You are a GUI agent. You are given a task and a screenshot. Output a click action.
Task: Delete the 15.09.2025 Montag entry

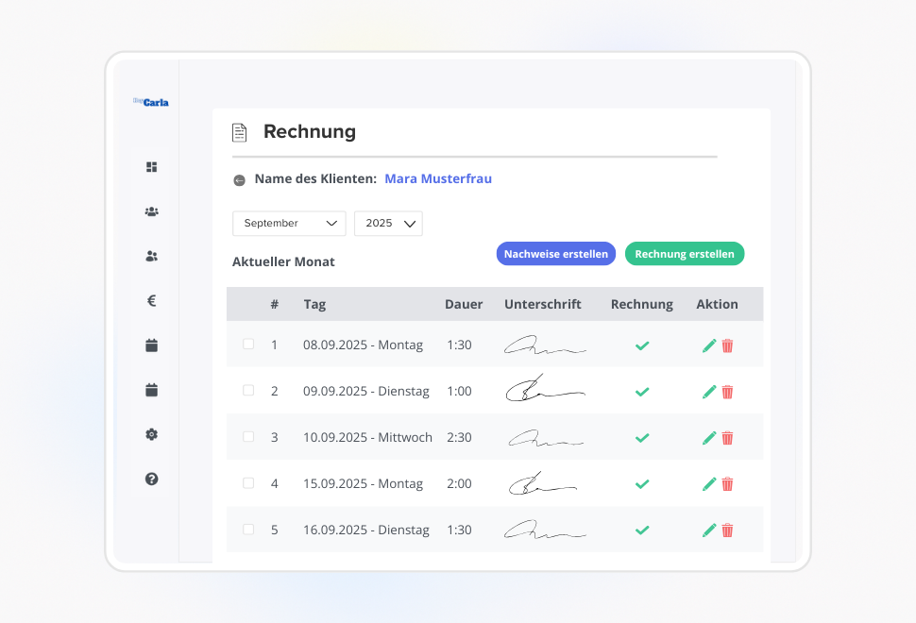point(727,484)
